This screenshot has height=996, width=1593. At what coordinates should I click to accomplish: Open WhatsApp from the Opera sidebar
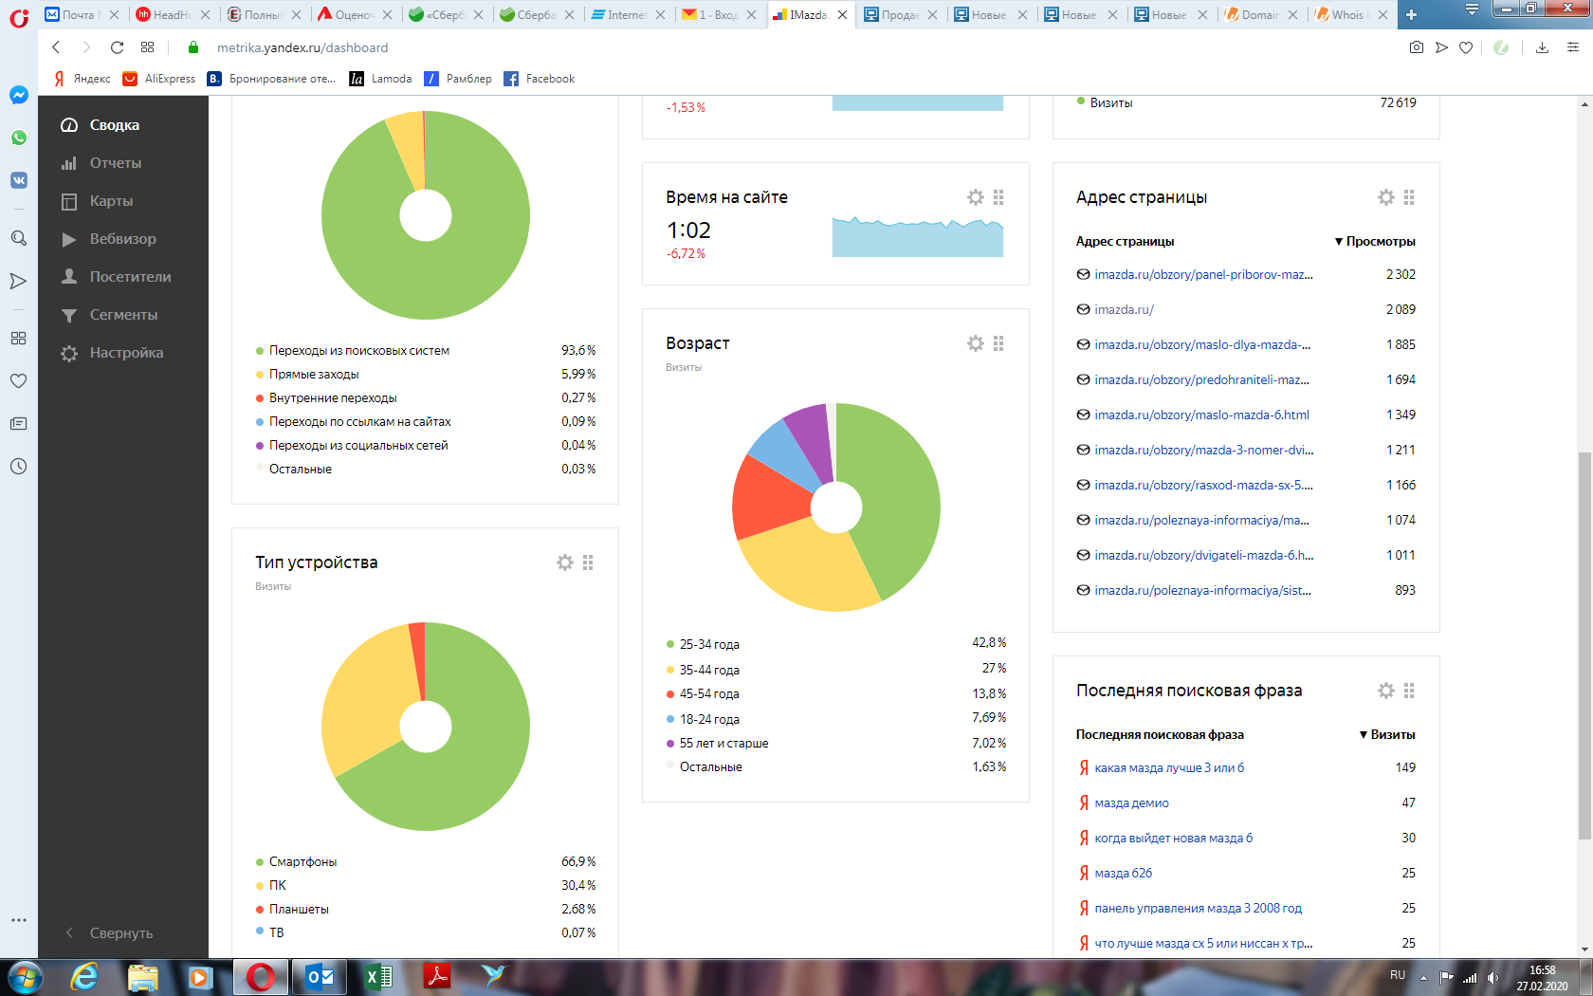19,138
